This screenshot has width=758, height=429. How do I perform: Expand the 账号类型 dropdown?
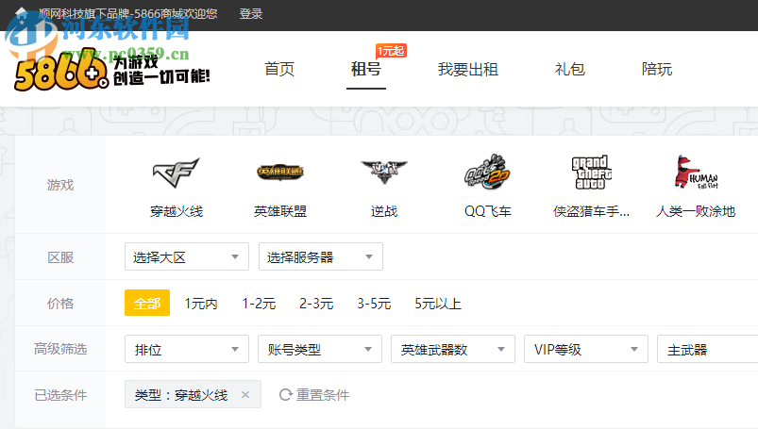click(x=320, y=349)
